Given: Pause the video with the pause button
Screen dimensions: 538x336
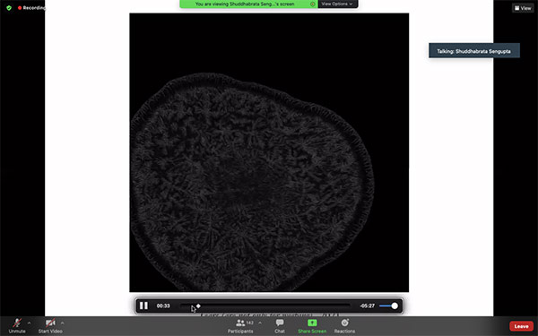Looking at the screenshot, I should click(x=143, y=306).
